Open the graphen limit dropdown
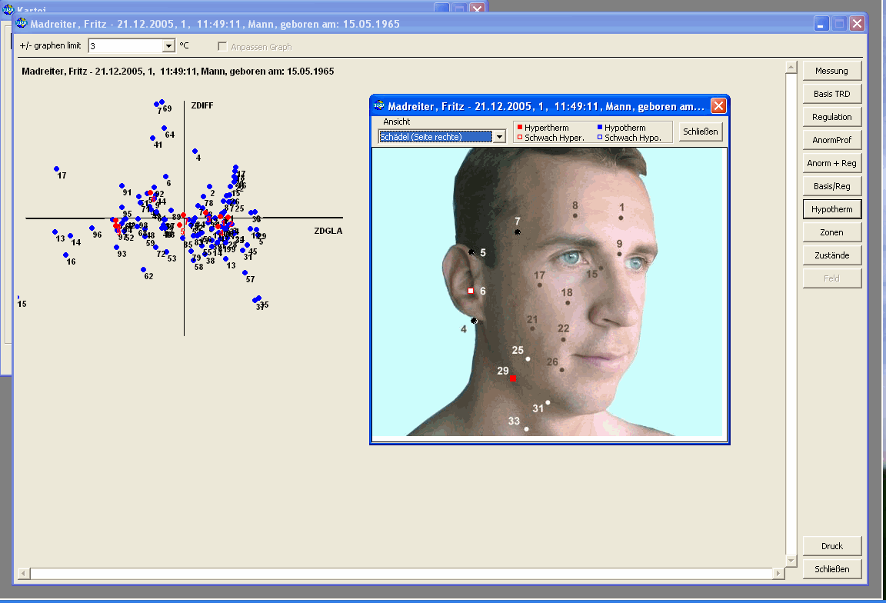Viewport: 886px width, 603px height. (x=169, y=46)
